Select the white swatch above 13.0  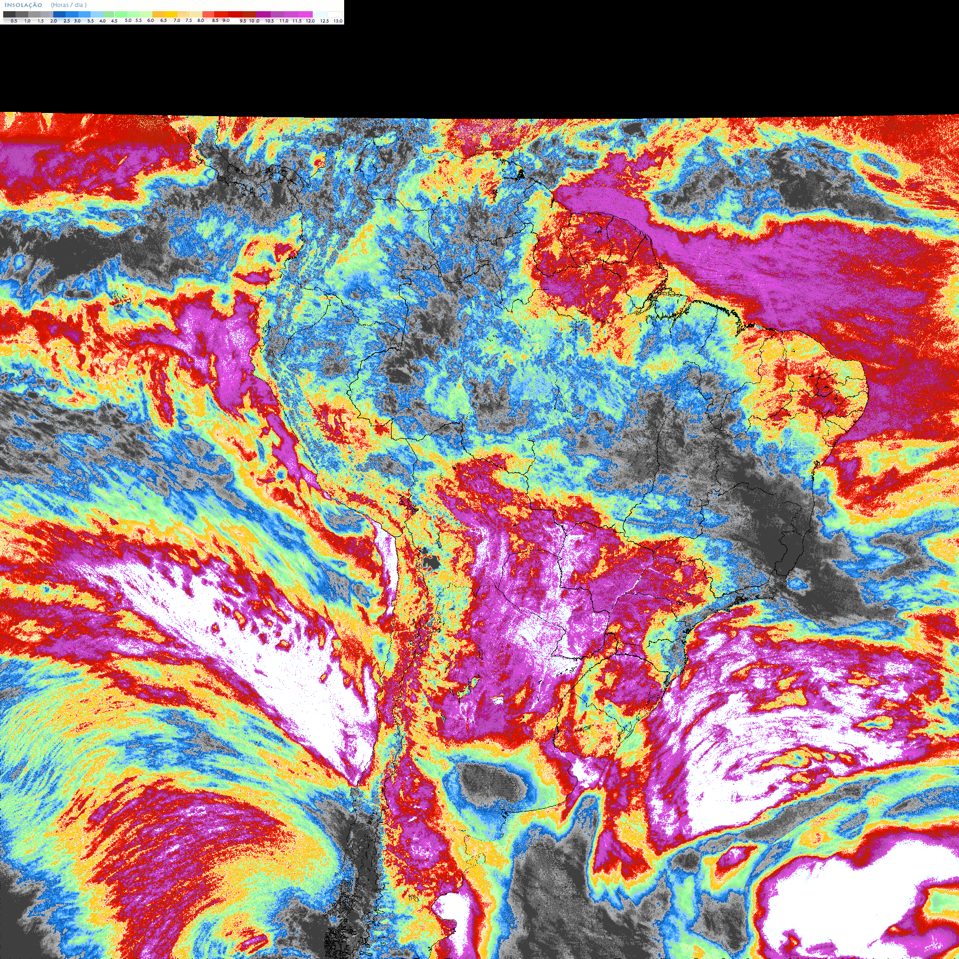point(335,14)
